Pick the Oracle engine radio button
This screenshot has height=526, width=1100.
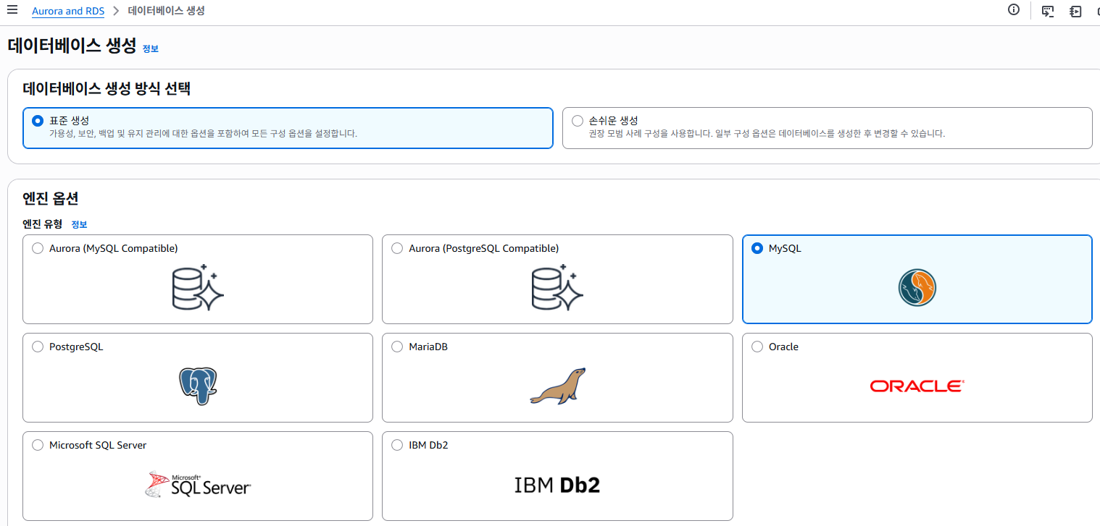click(x=757, y=347)
